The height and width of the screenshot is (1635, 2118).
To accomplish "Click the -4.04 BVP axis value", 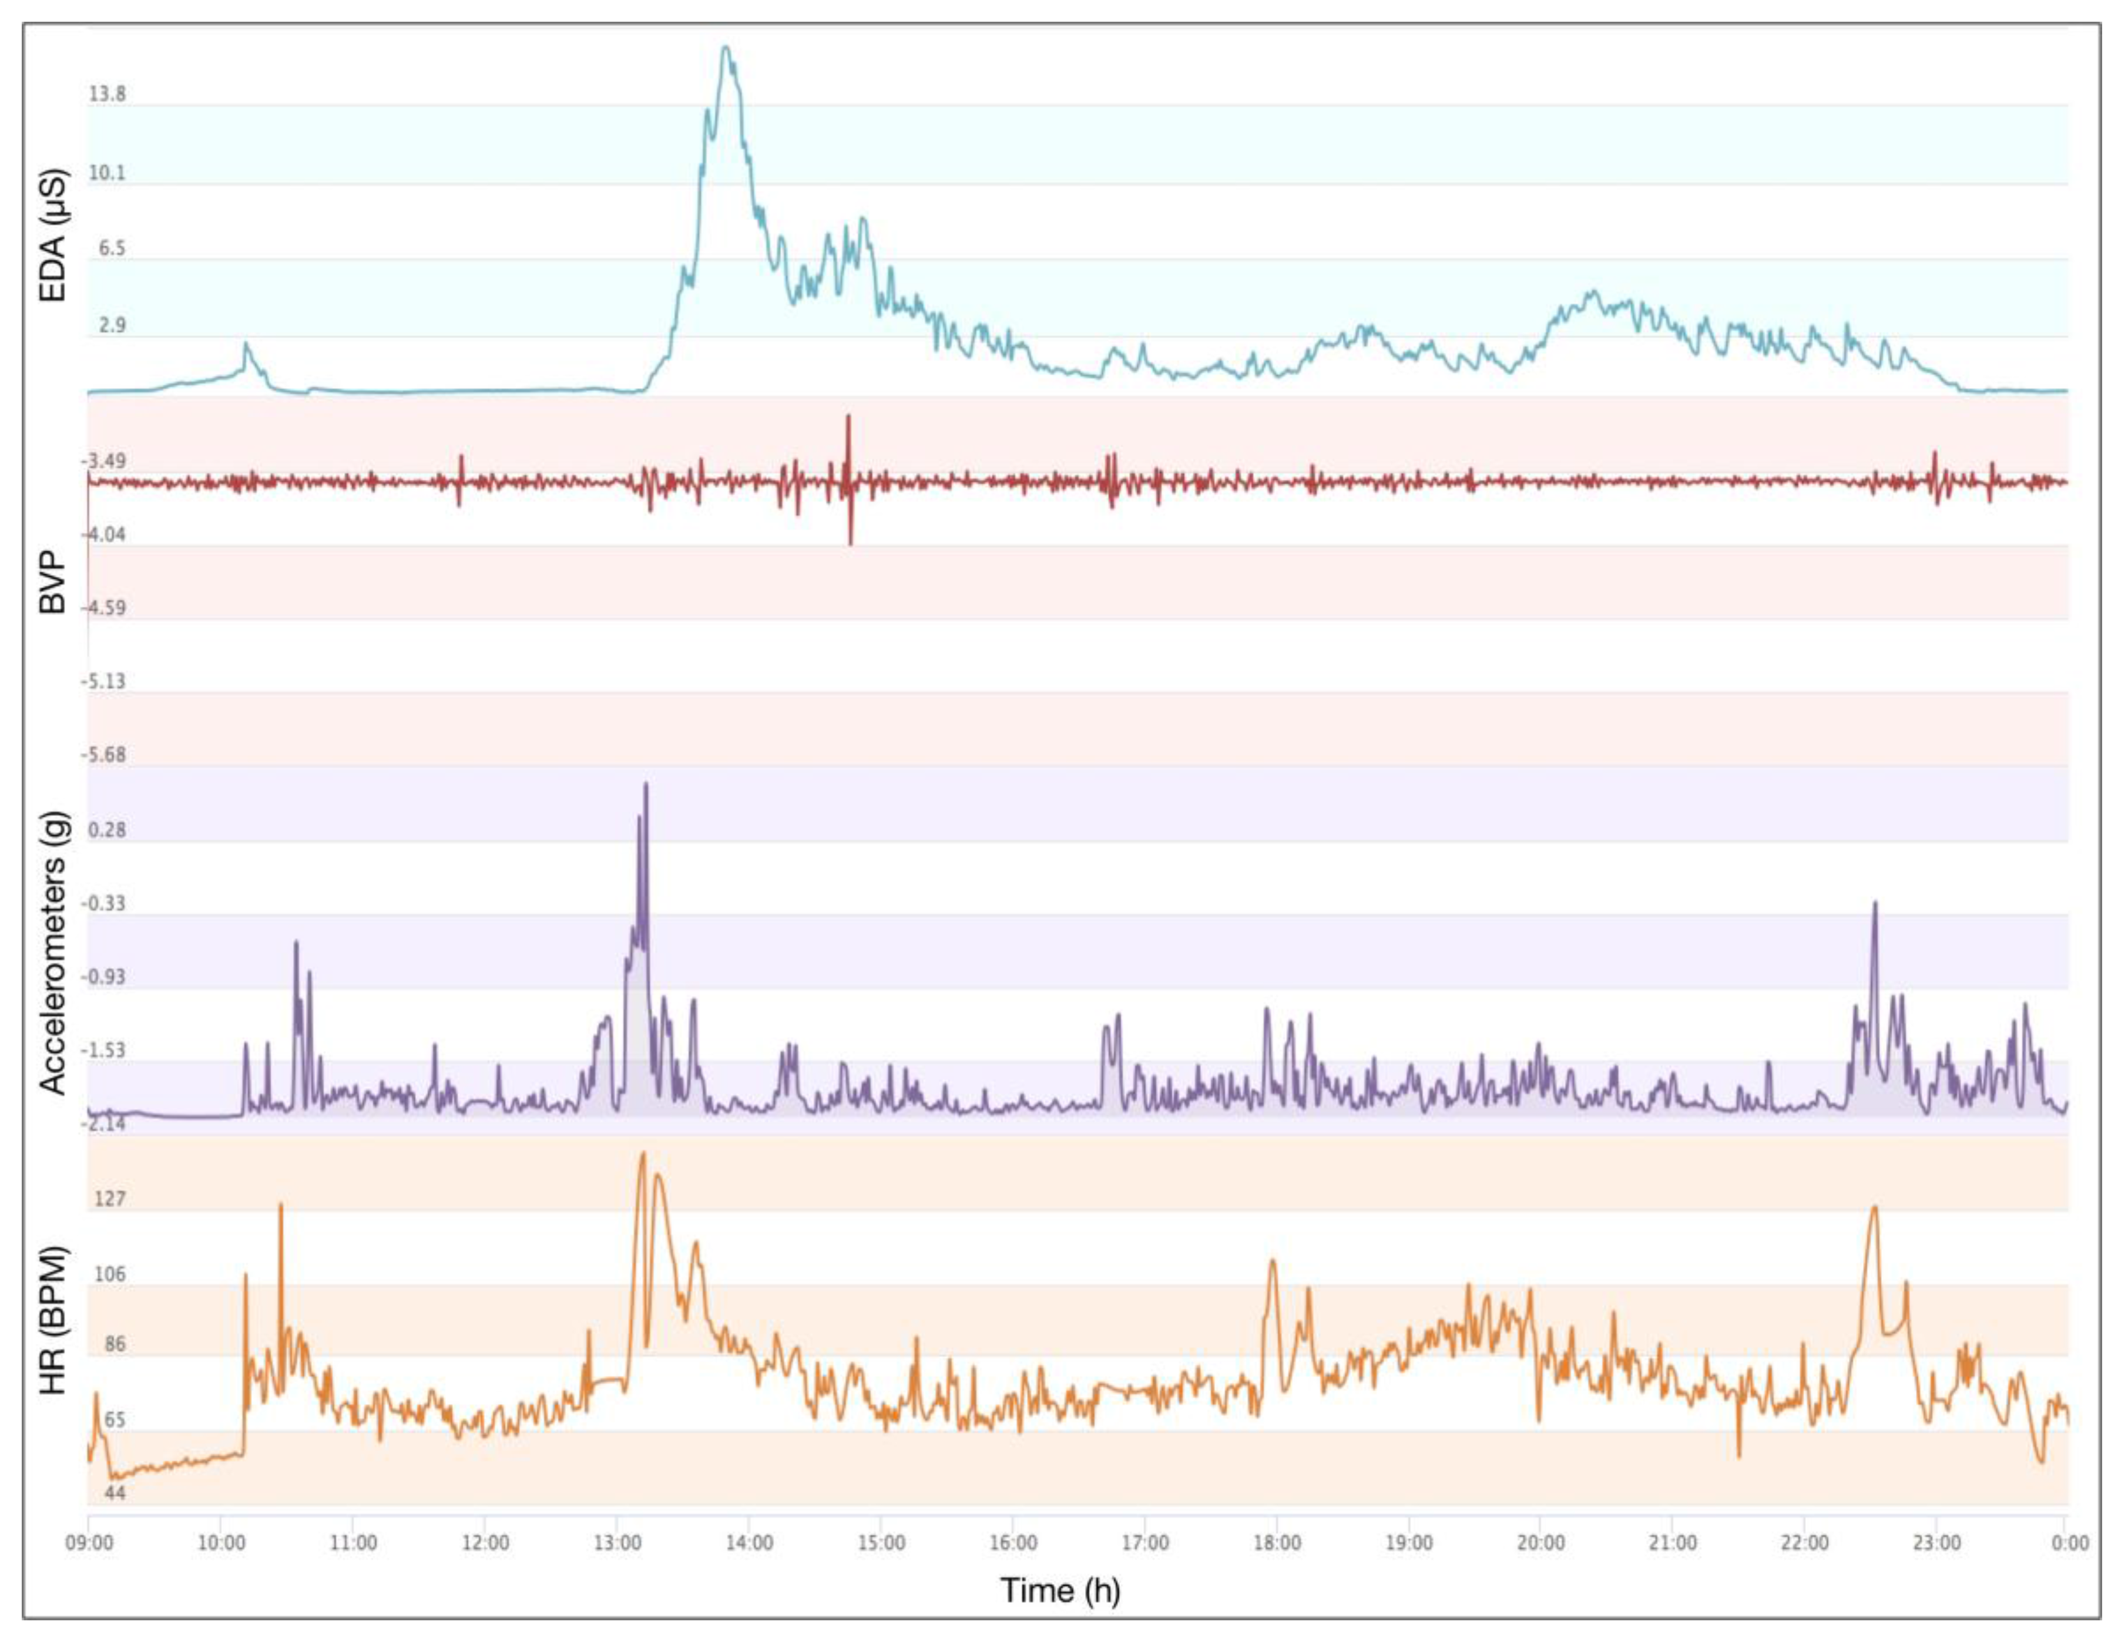I will pyautogui.click(x=103, y=534).
